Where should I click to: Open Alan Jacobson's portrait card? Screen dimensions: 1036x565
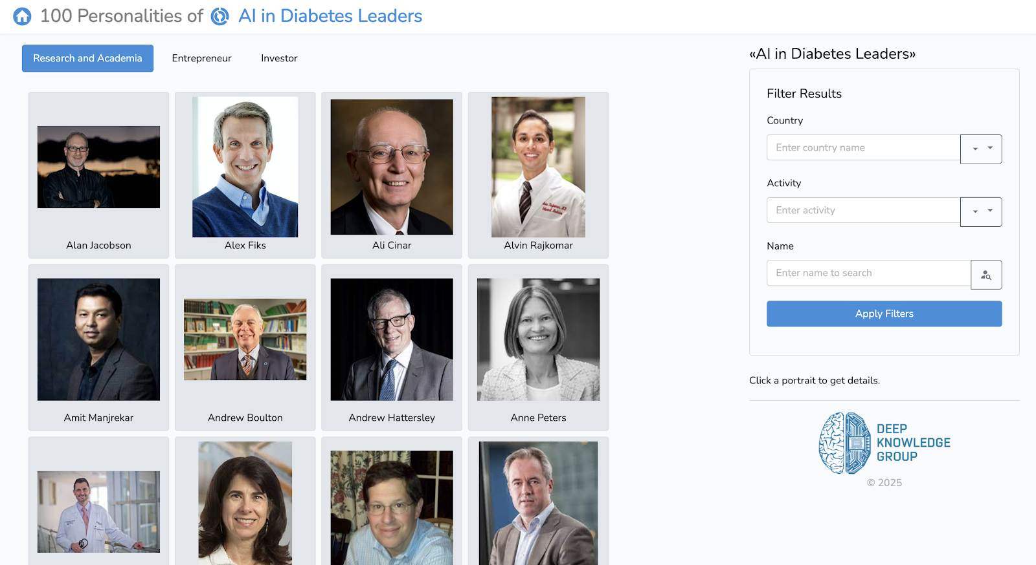(98, 167)
